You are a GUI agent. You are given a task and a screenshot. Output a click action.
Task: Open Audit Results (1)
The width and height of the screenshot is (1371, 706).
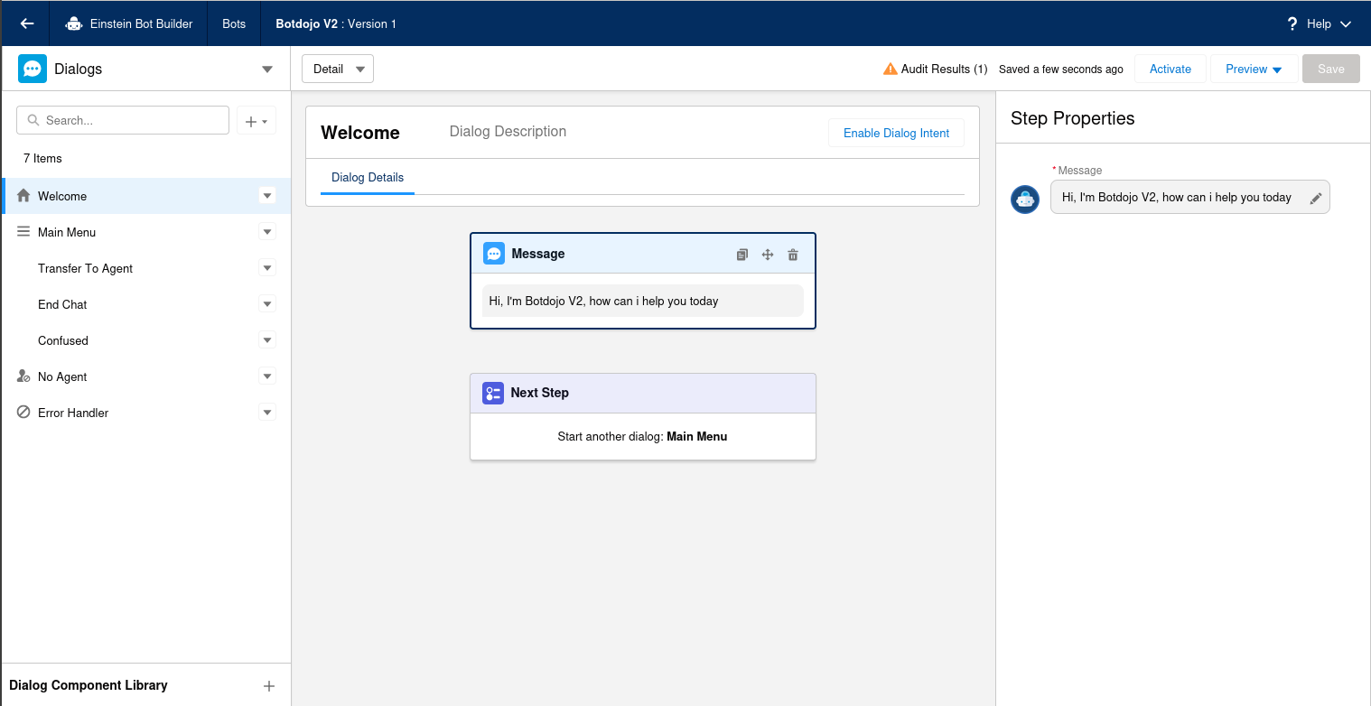pos(944,69)
